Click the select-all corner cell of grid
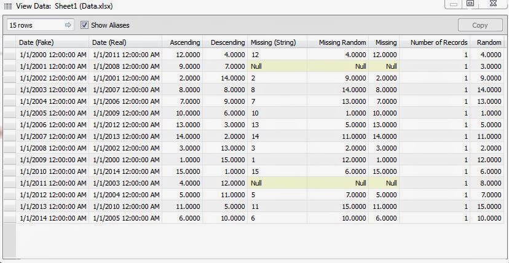Viewport: 509px width, 263px height. pyautogui.click(x=10, y=42)
